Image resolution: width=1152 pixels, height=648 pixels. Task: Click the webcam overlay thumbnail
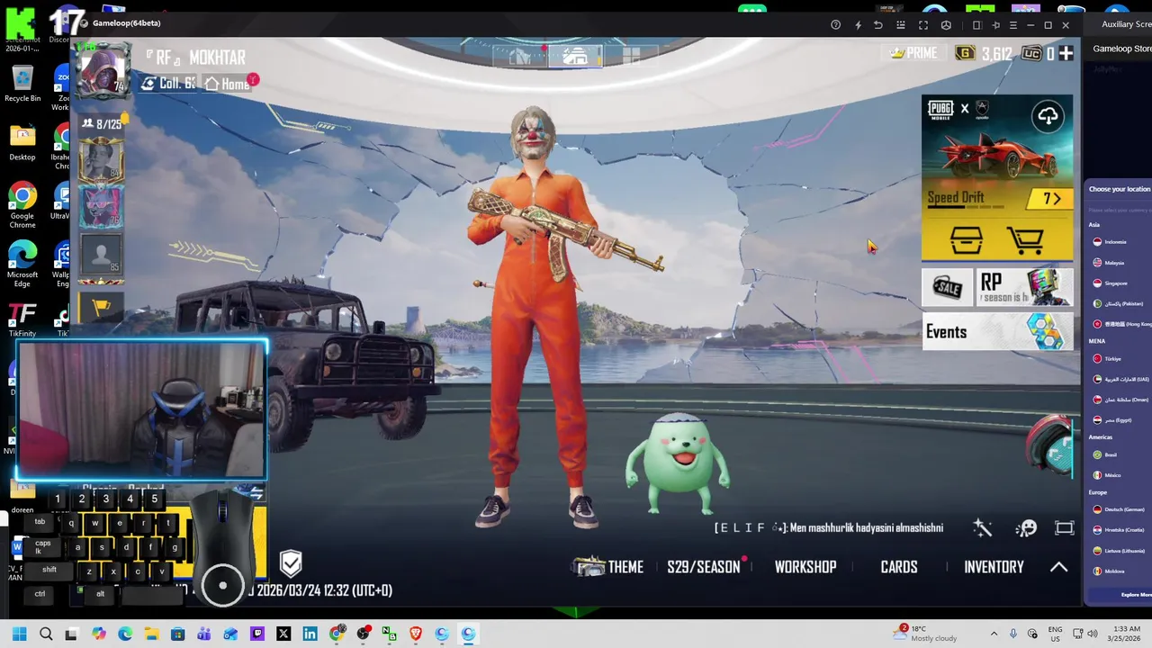pos(141,410)
